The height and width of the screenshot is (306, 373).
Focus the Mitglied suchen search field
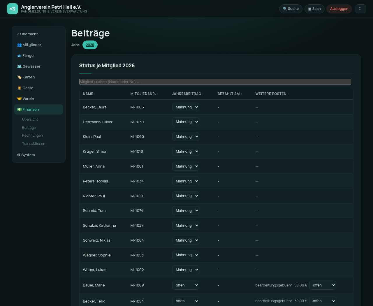click(x=215, y=82)
